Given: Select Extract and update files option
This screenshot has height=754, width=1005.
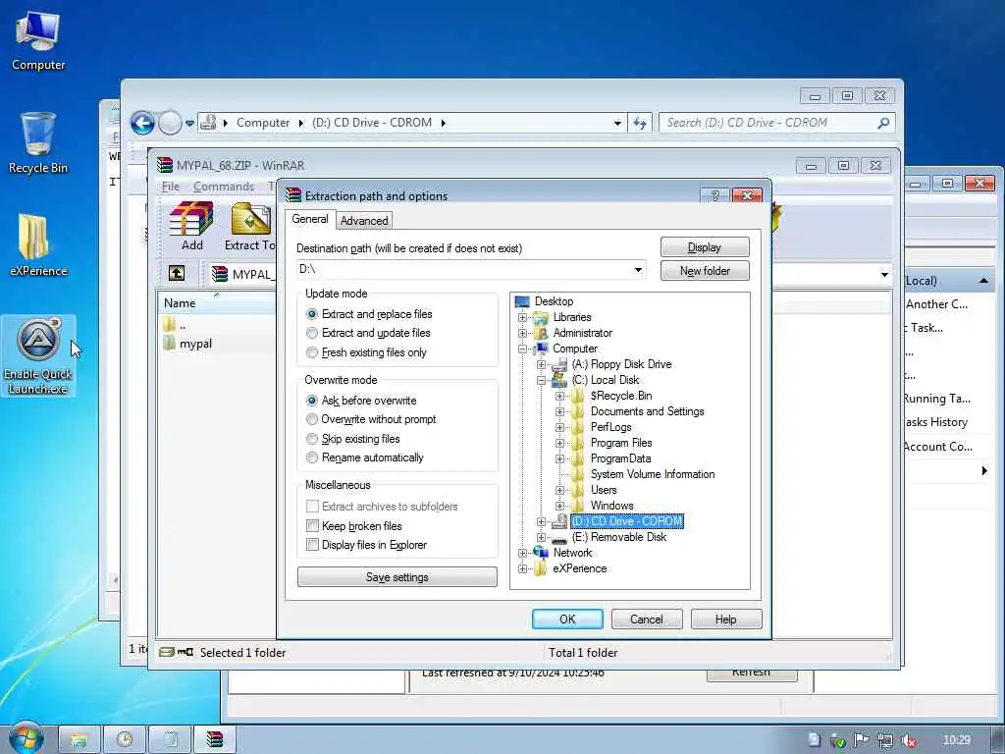Looking at the screenshot, I should point(369,333).
